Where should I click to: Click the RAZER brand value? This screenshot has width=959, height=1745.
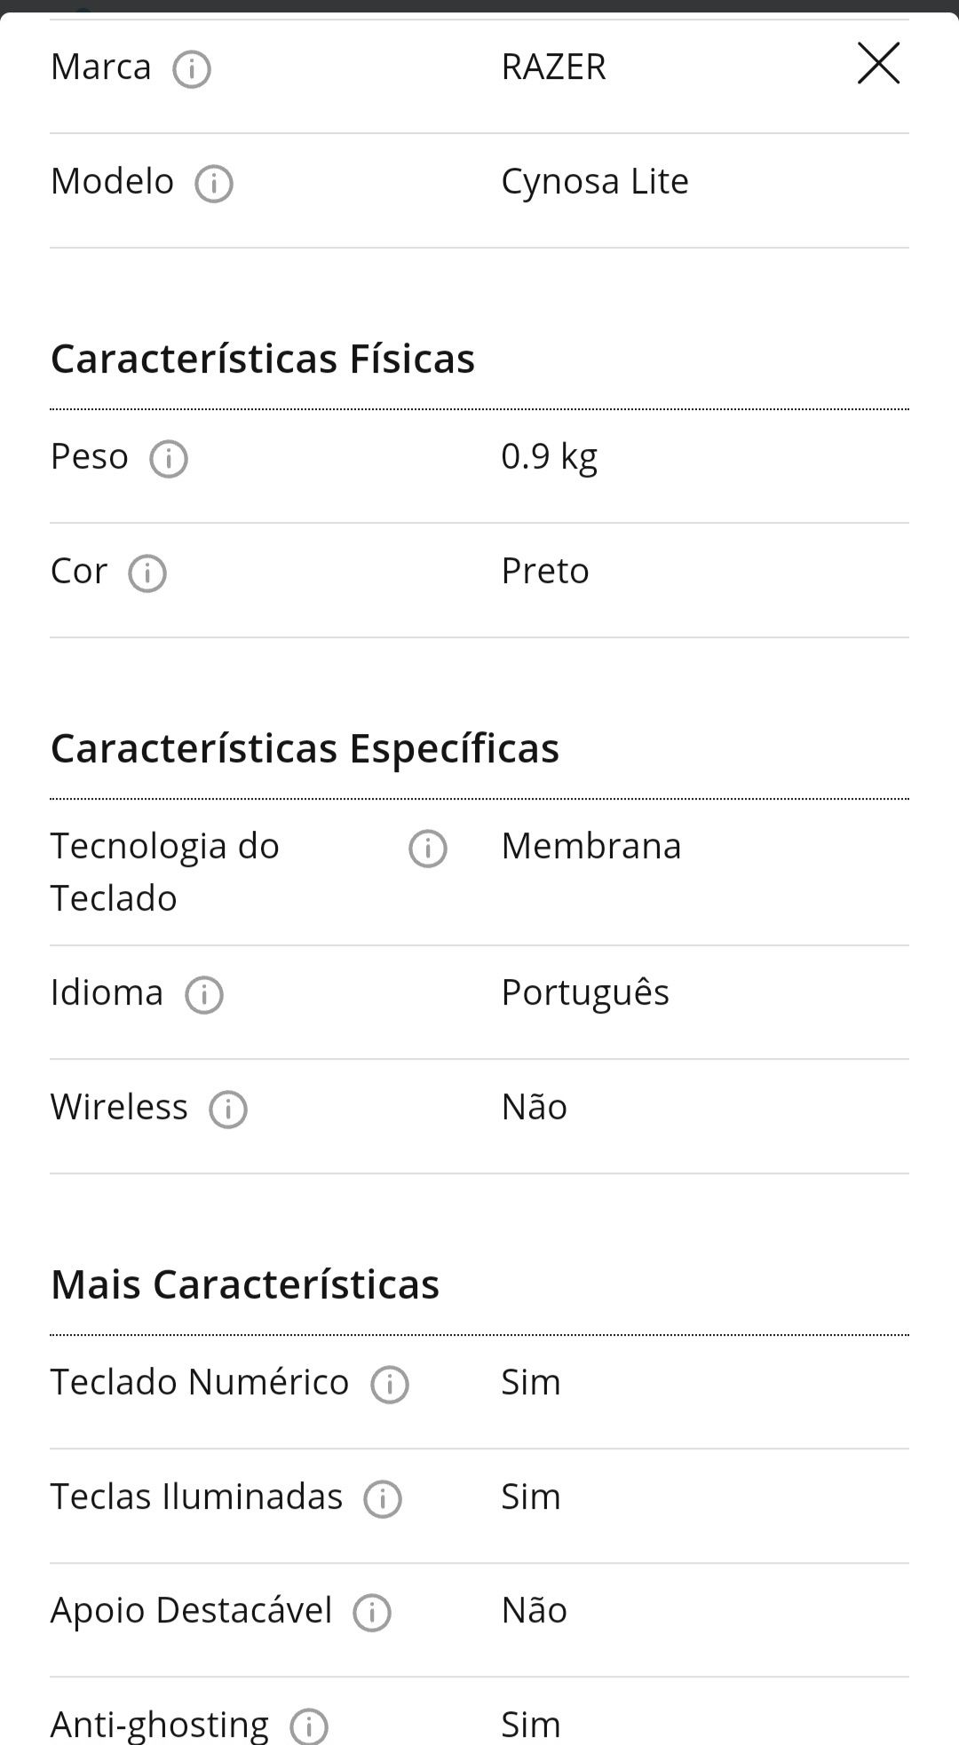coord(553,67)
